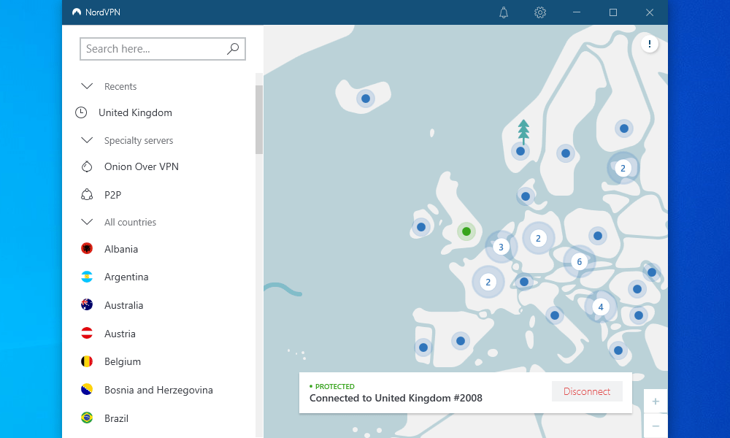730x438 pixels.
Task: Collapse the Specialty servers chevron
Action: 87,140
